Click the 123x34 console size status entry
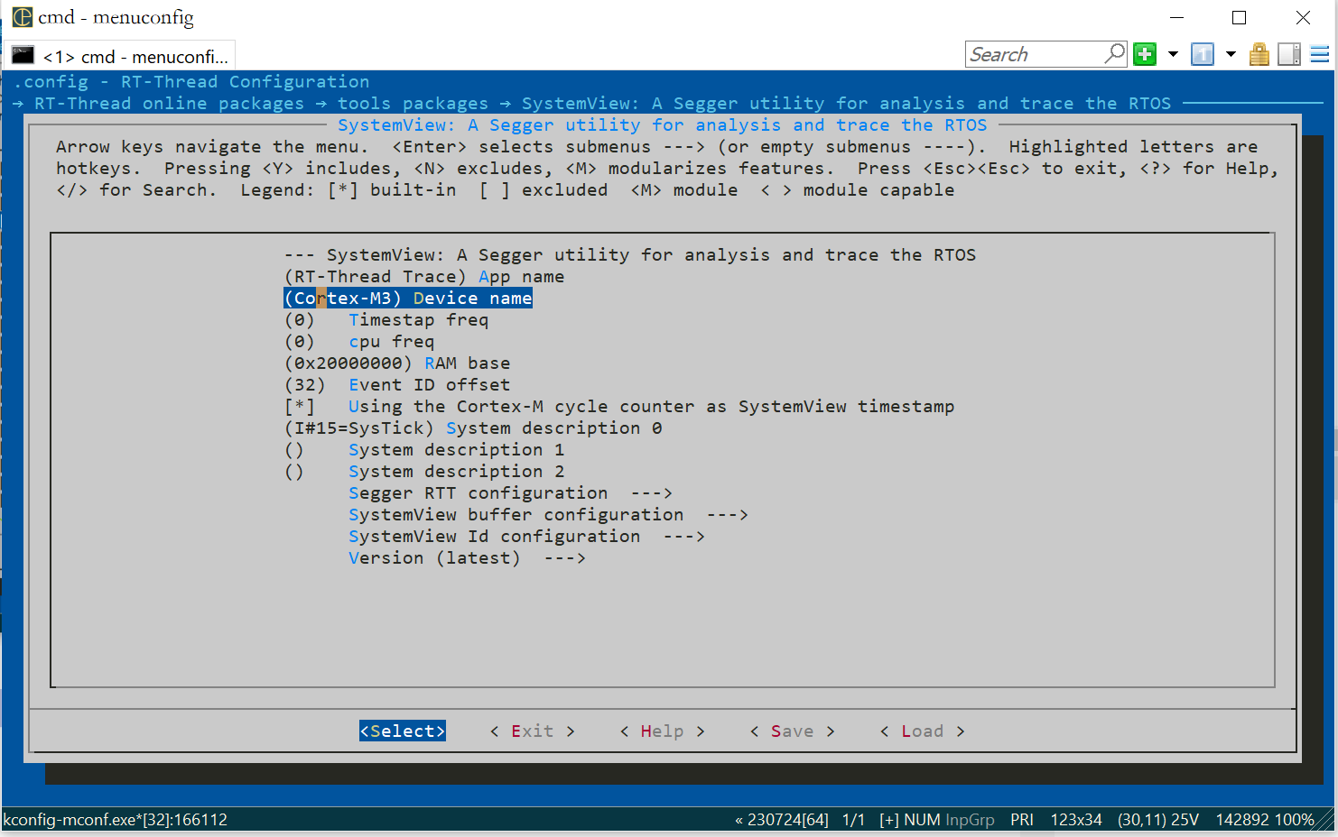The height and width of the screenshot is (837, 1338). click(1076, 820)
